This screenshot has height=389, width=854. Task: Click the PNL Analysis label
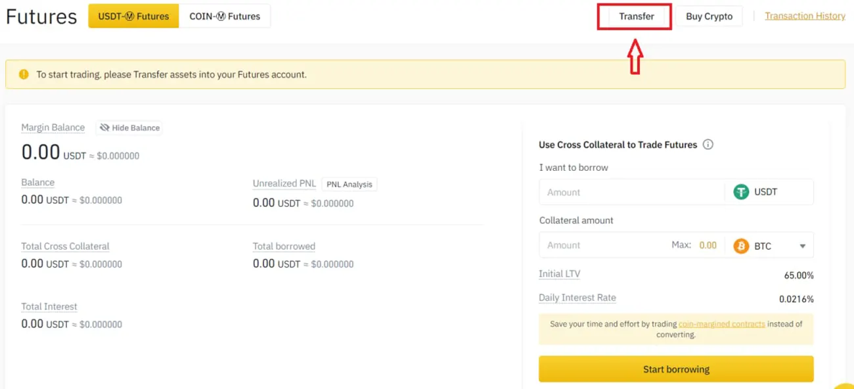click(349, 184)
